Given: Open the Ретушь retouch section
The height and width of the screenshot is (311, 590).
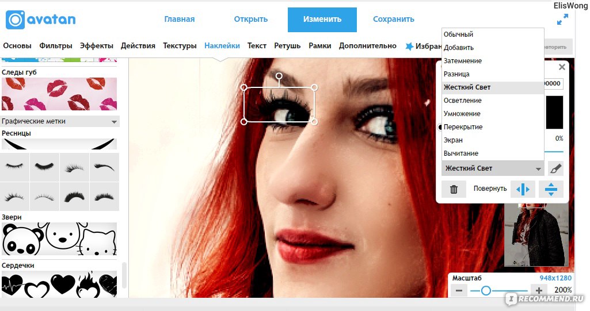Looking at the screenshot, I should 287,46.
